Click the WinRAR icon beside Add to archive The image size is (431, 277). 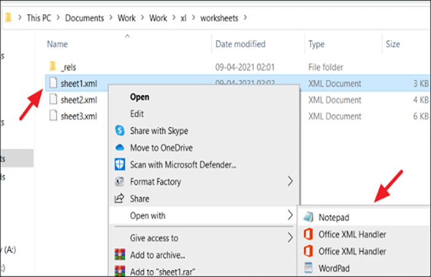coord(120,255)
